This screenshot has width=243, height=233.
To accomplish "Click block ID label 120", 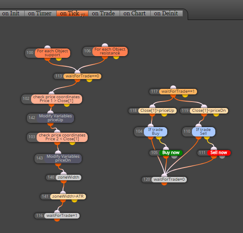I will (146, 179).
